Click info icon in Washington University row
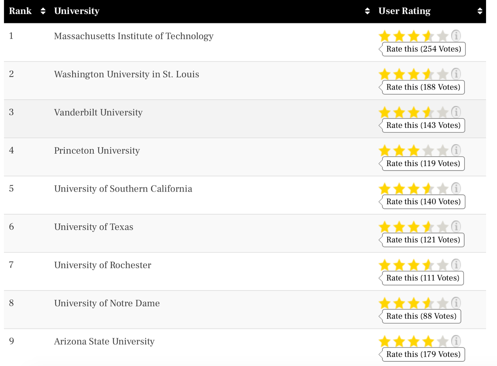Image resolution: width=497 pixels, height=366 pixels. [x=456, y=74]
